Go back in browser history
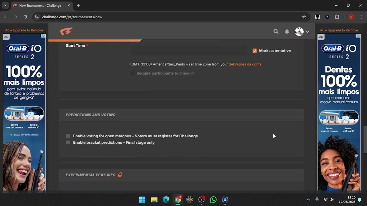367x206 pixels. click(6, 17)
